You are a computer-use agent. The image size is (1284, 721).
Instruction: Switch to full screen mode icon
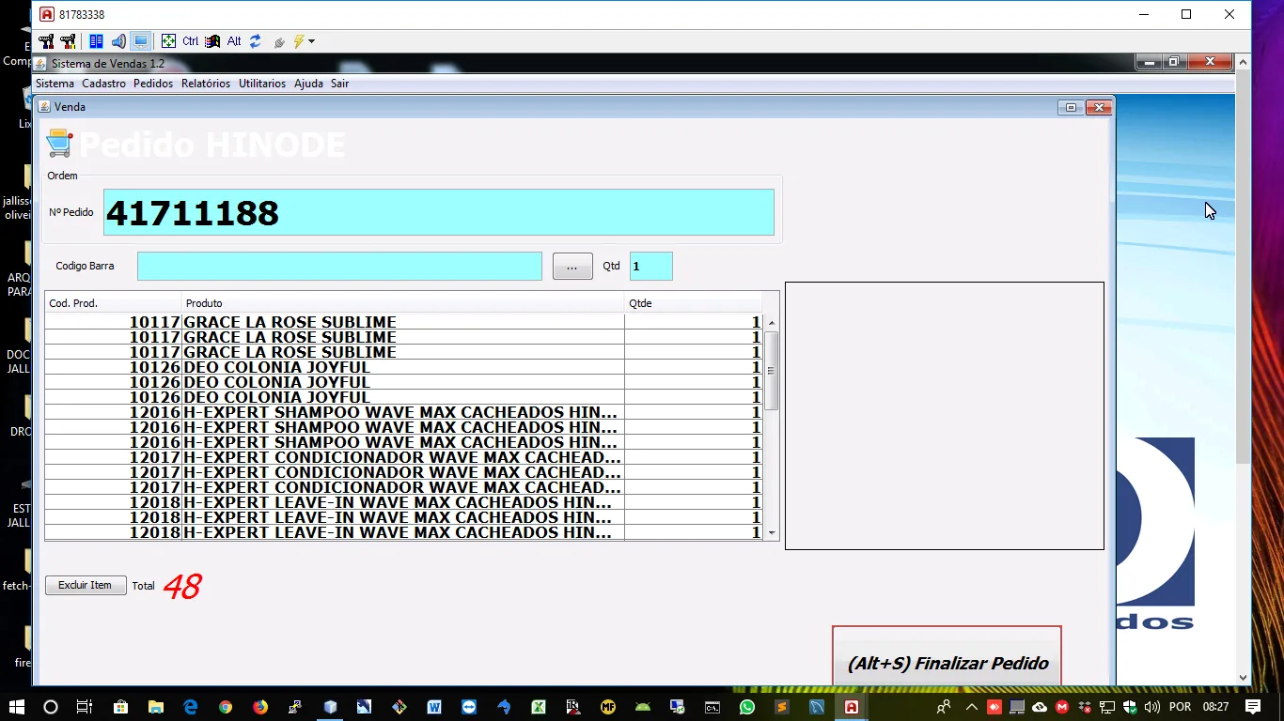tap(168, 41)
